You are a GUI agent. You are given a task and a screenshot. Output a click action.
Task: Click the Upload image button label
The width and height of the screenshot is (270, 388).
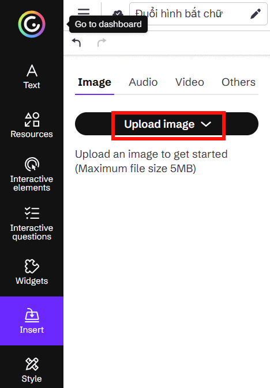159,124
